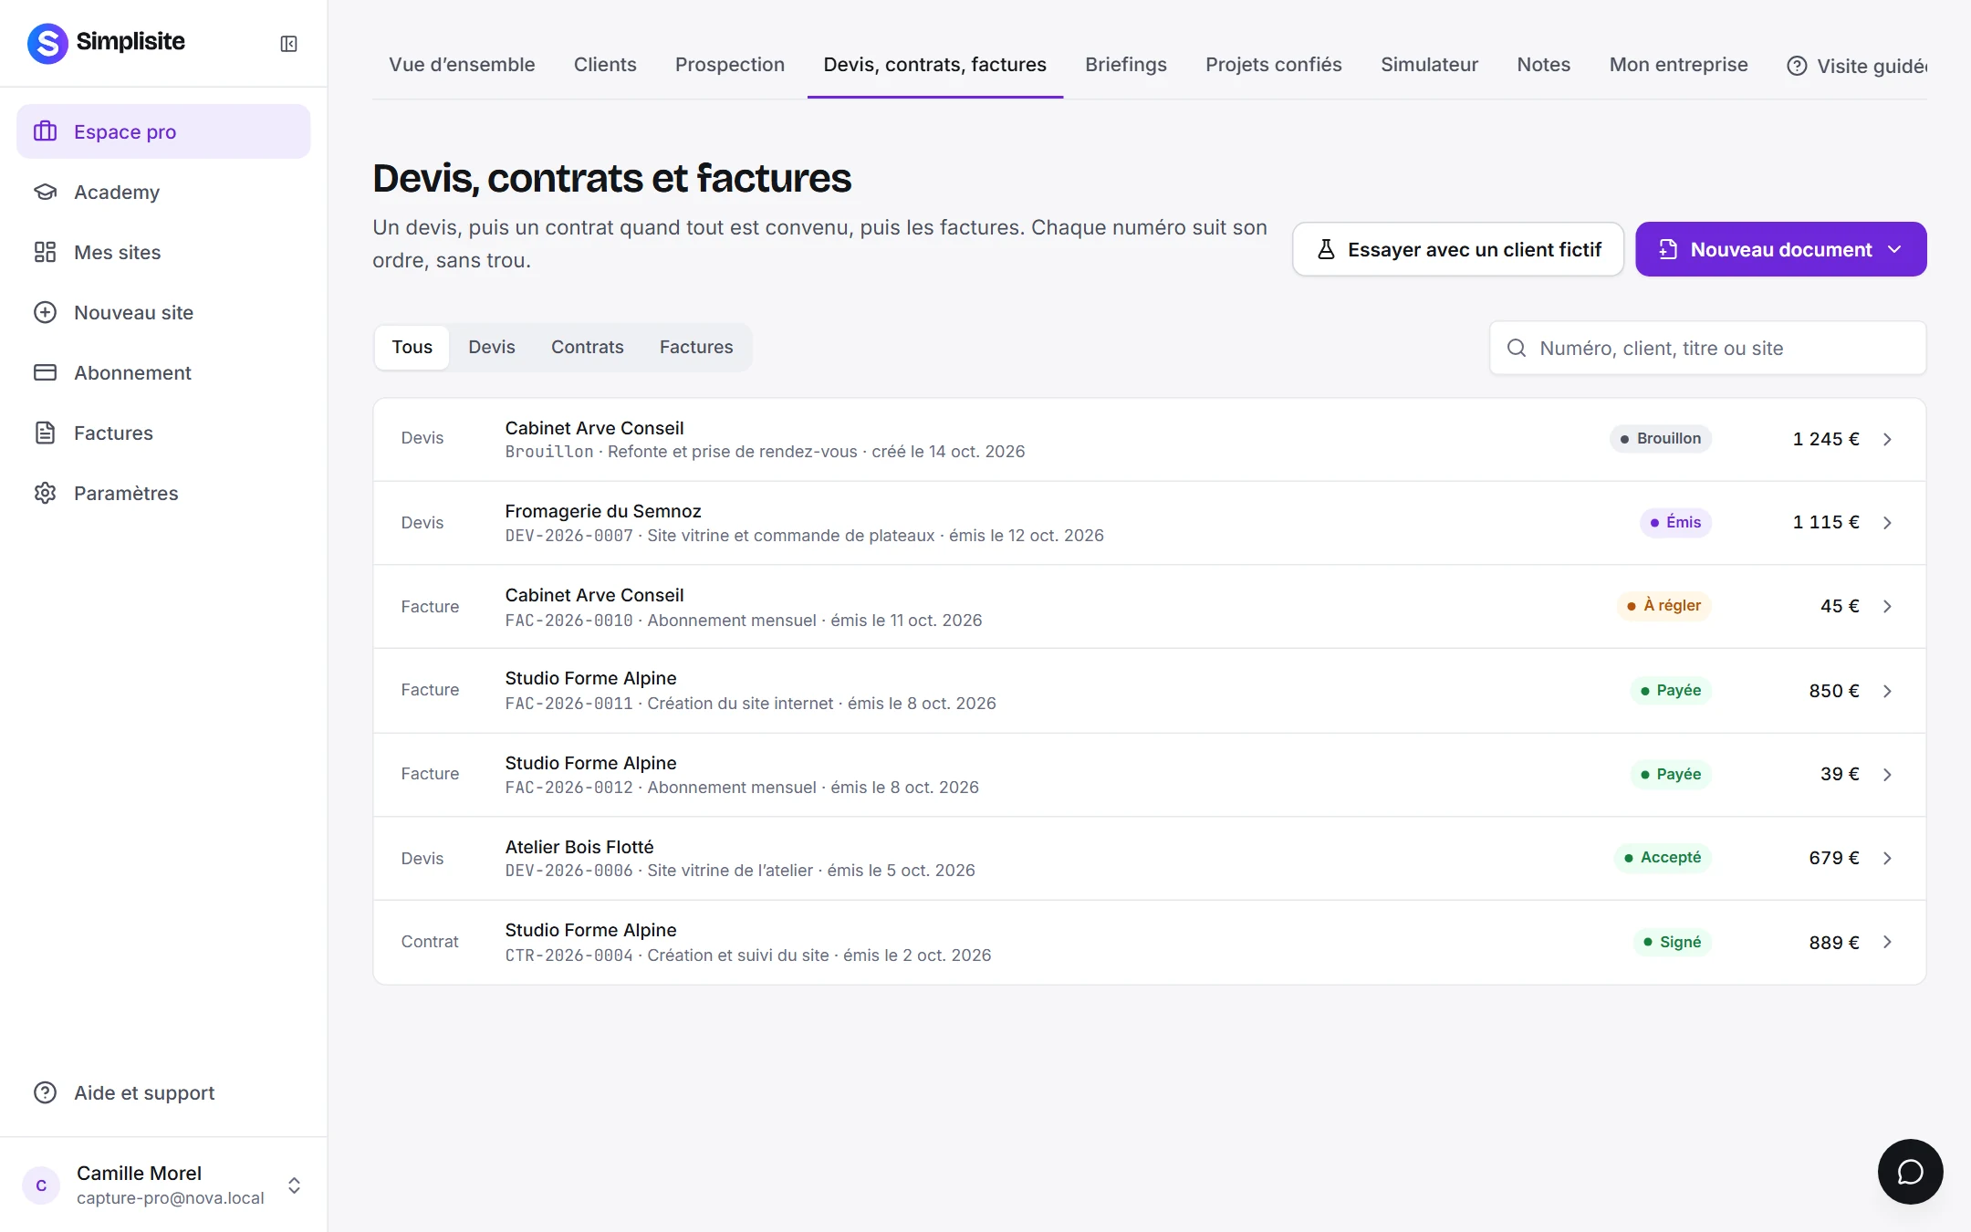Filter list by Factures tab

point(696,347)
